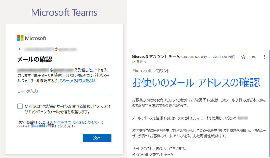Click the sender address account-security text
Screen dimensions: 270x158
(x=195, y=57)
